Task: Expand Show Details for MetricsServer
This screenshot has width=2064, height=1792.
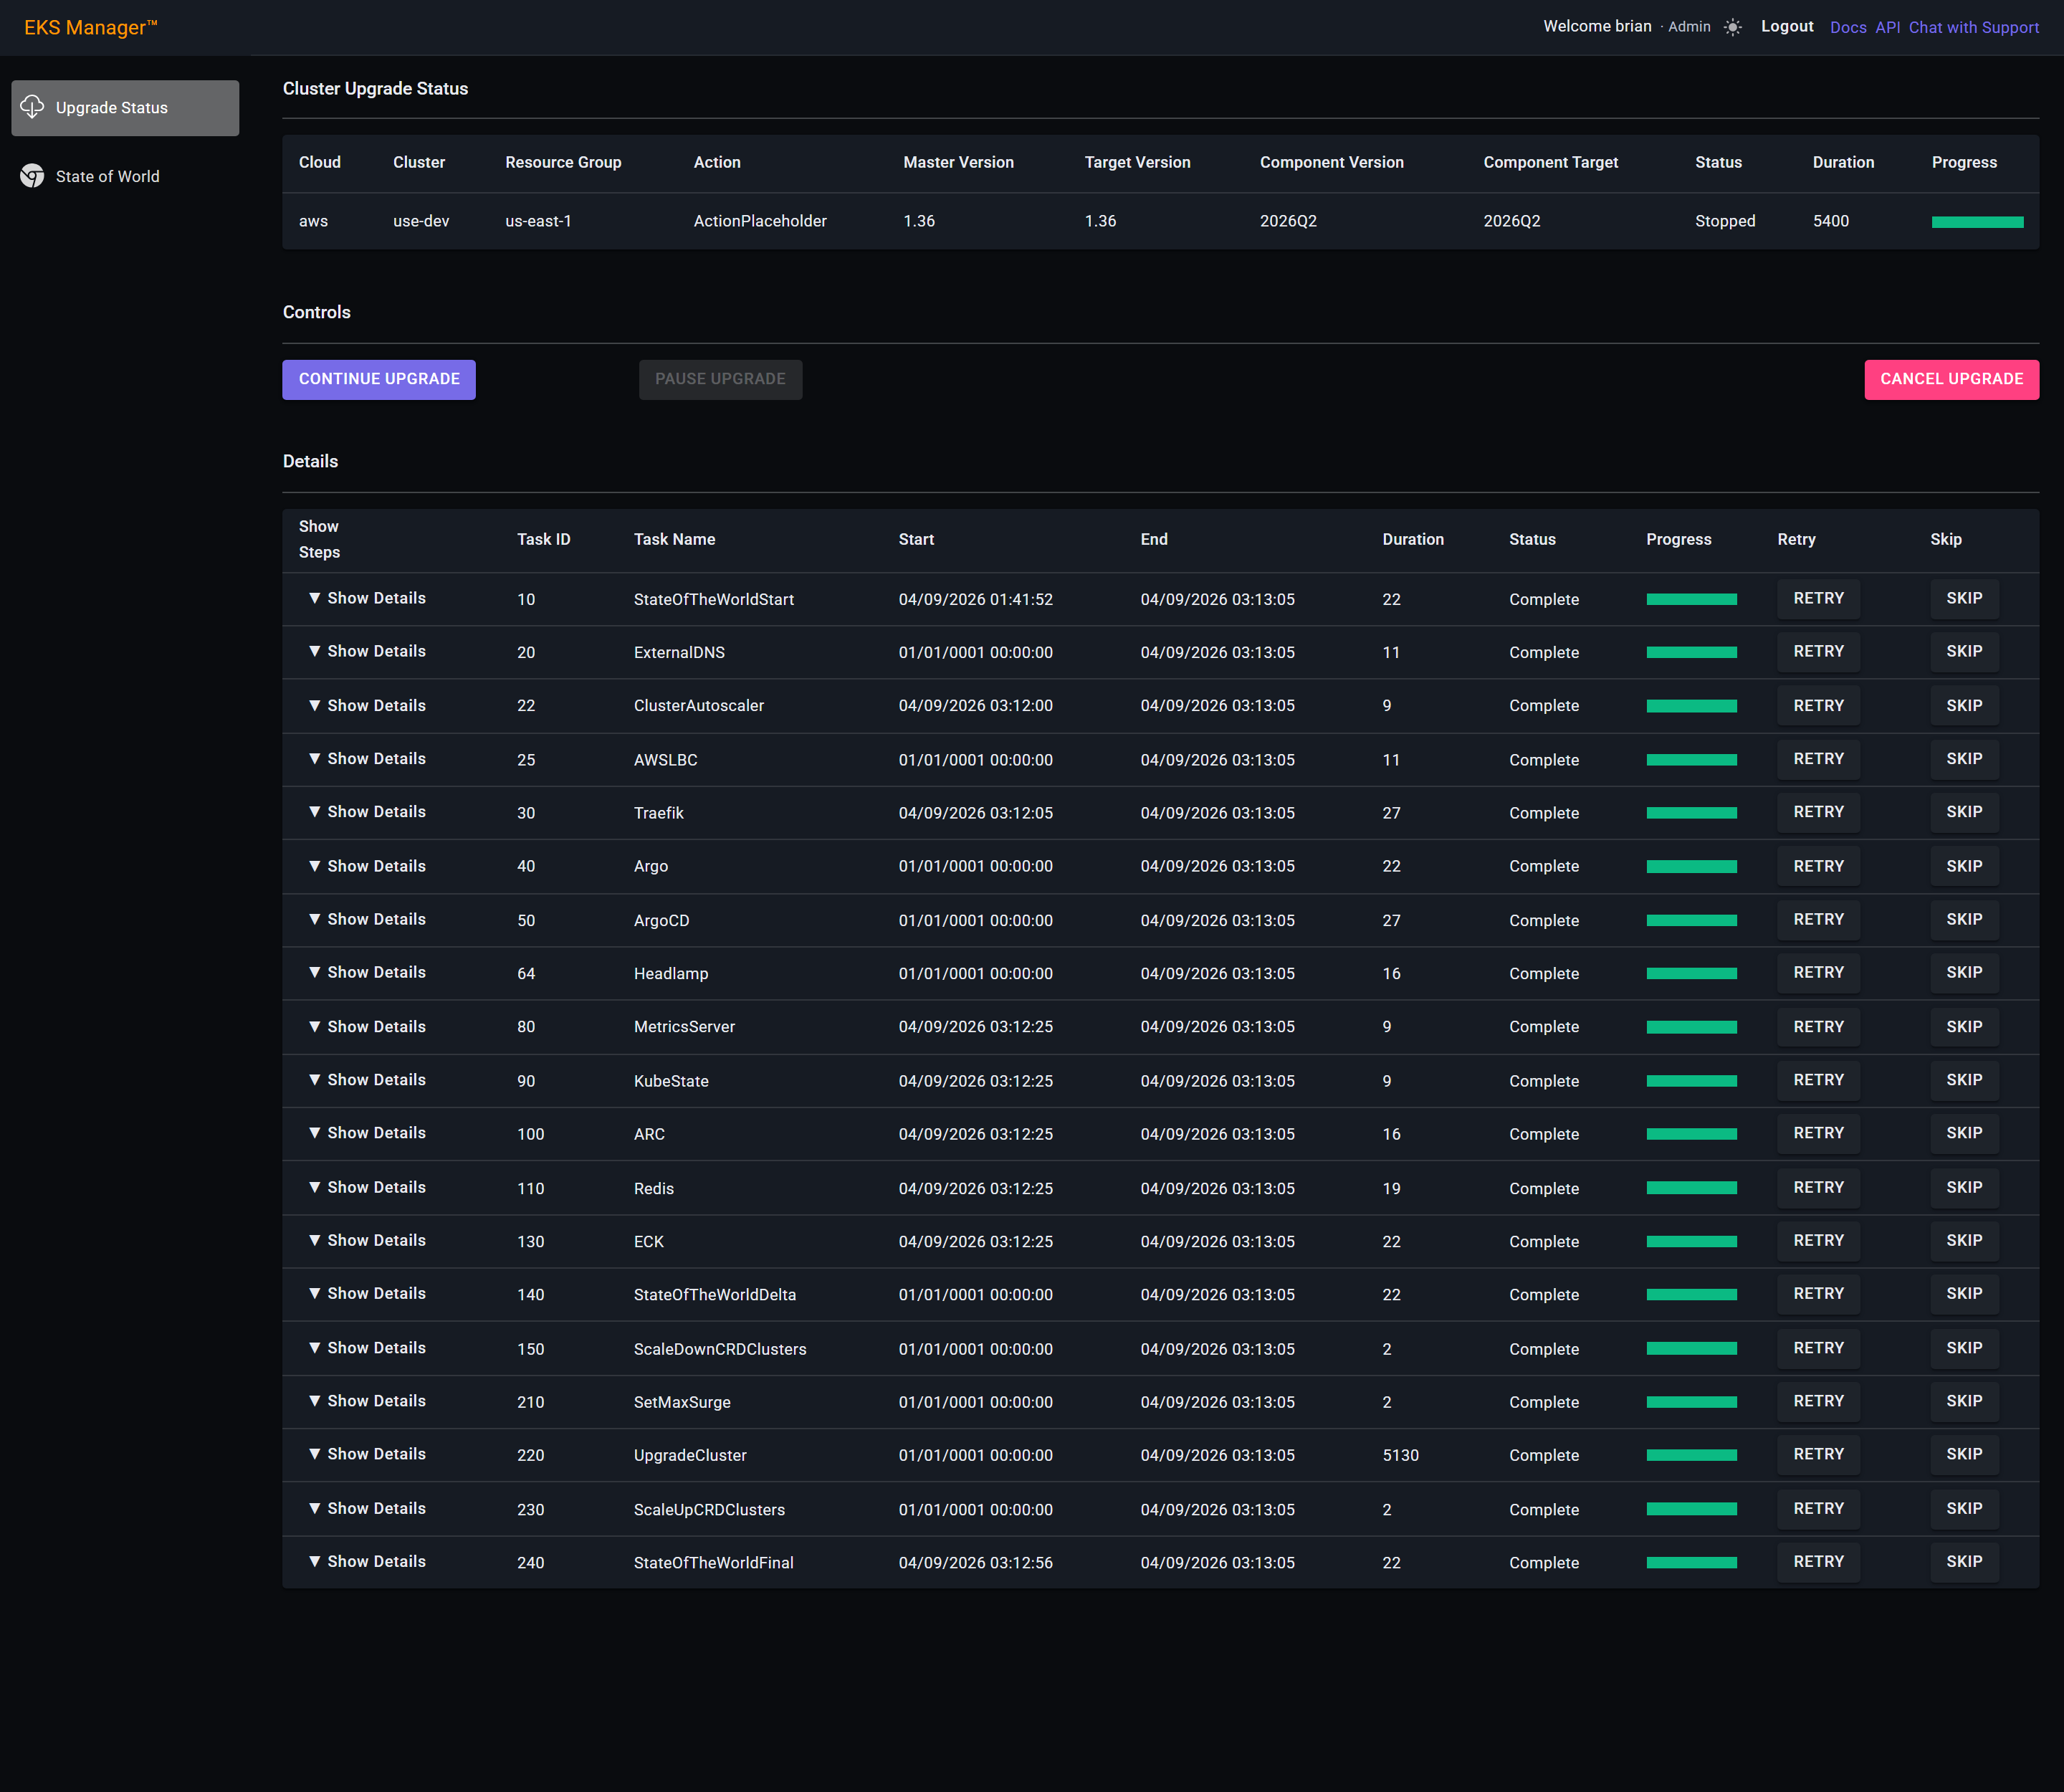Action: (x=367, y=1026)
